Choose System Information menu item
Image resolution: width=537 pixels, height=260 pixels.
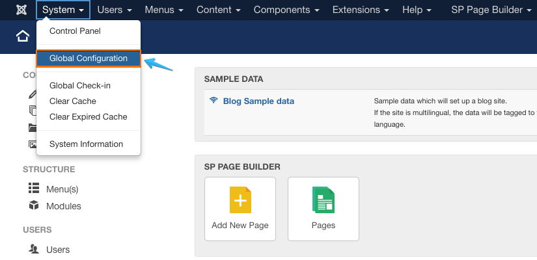(x=86, y=144)
